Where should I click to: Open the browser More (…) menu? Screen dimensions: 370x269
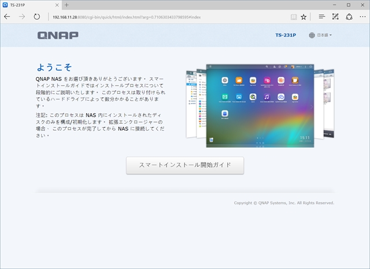pyautogui.click(x=362, y=17)
